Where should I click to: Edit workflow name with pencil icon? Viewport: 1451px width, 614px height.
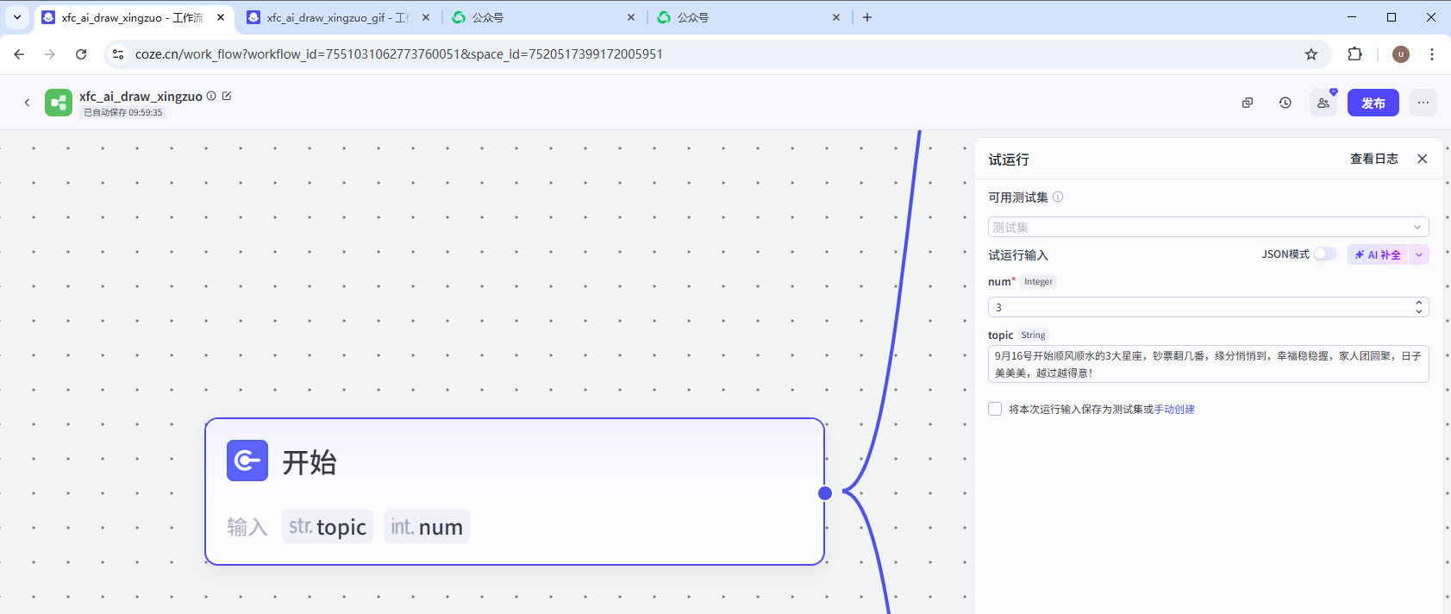(x=227, y=96)
